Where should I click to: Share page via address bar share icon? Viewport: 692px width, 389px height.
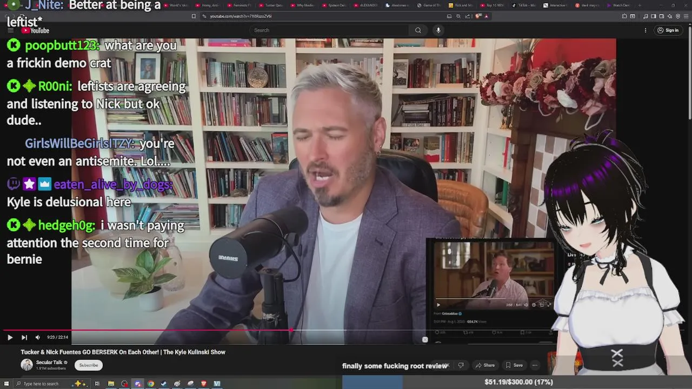(468, 16)
